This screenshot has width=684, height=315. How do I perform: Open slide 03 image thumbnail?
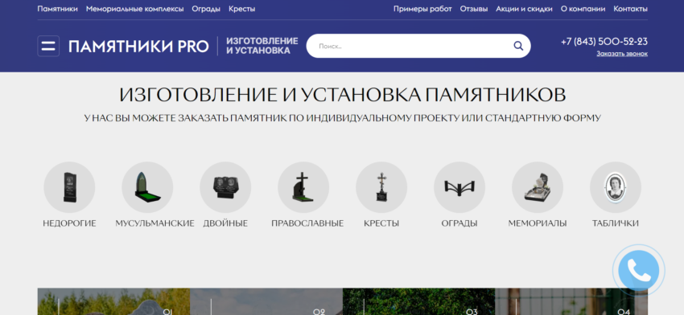click(x=418, y=301)
